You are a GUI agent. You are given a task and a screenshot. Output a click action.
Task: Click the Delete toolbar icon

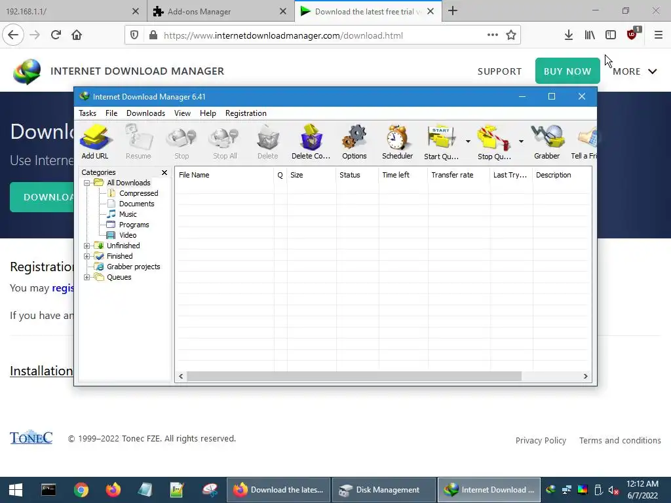coord(268,142)
